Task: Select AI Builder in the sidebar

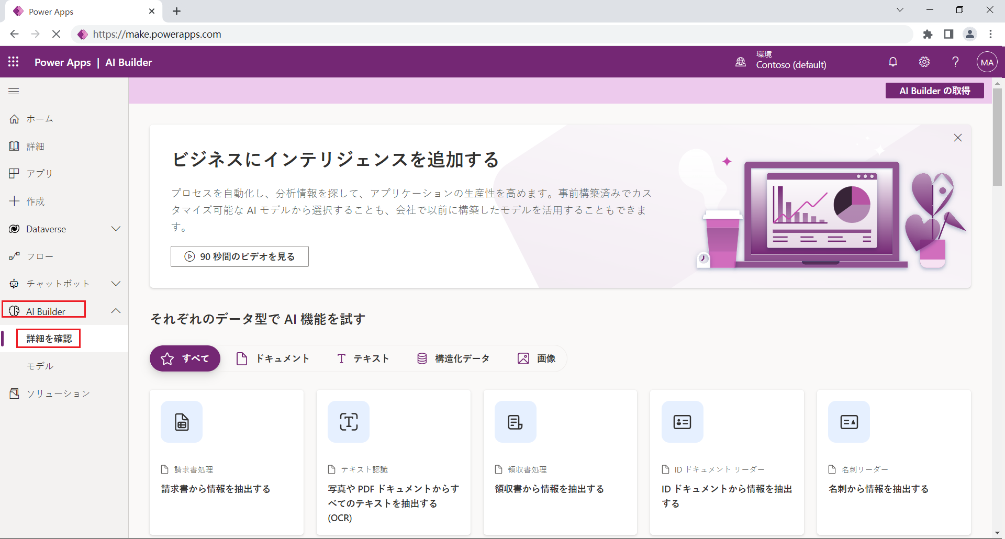Action: point(46,311)
